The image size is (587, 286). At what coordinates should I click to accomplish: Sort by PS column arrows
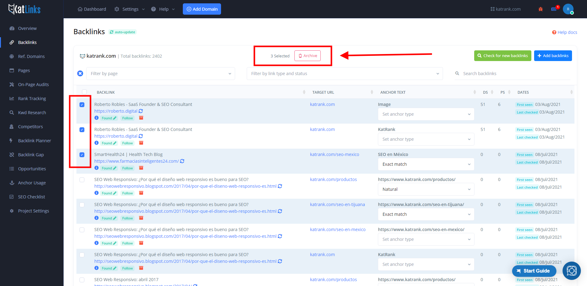click(509, 92)
